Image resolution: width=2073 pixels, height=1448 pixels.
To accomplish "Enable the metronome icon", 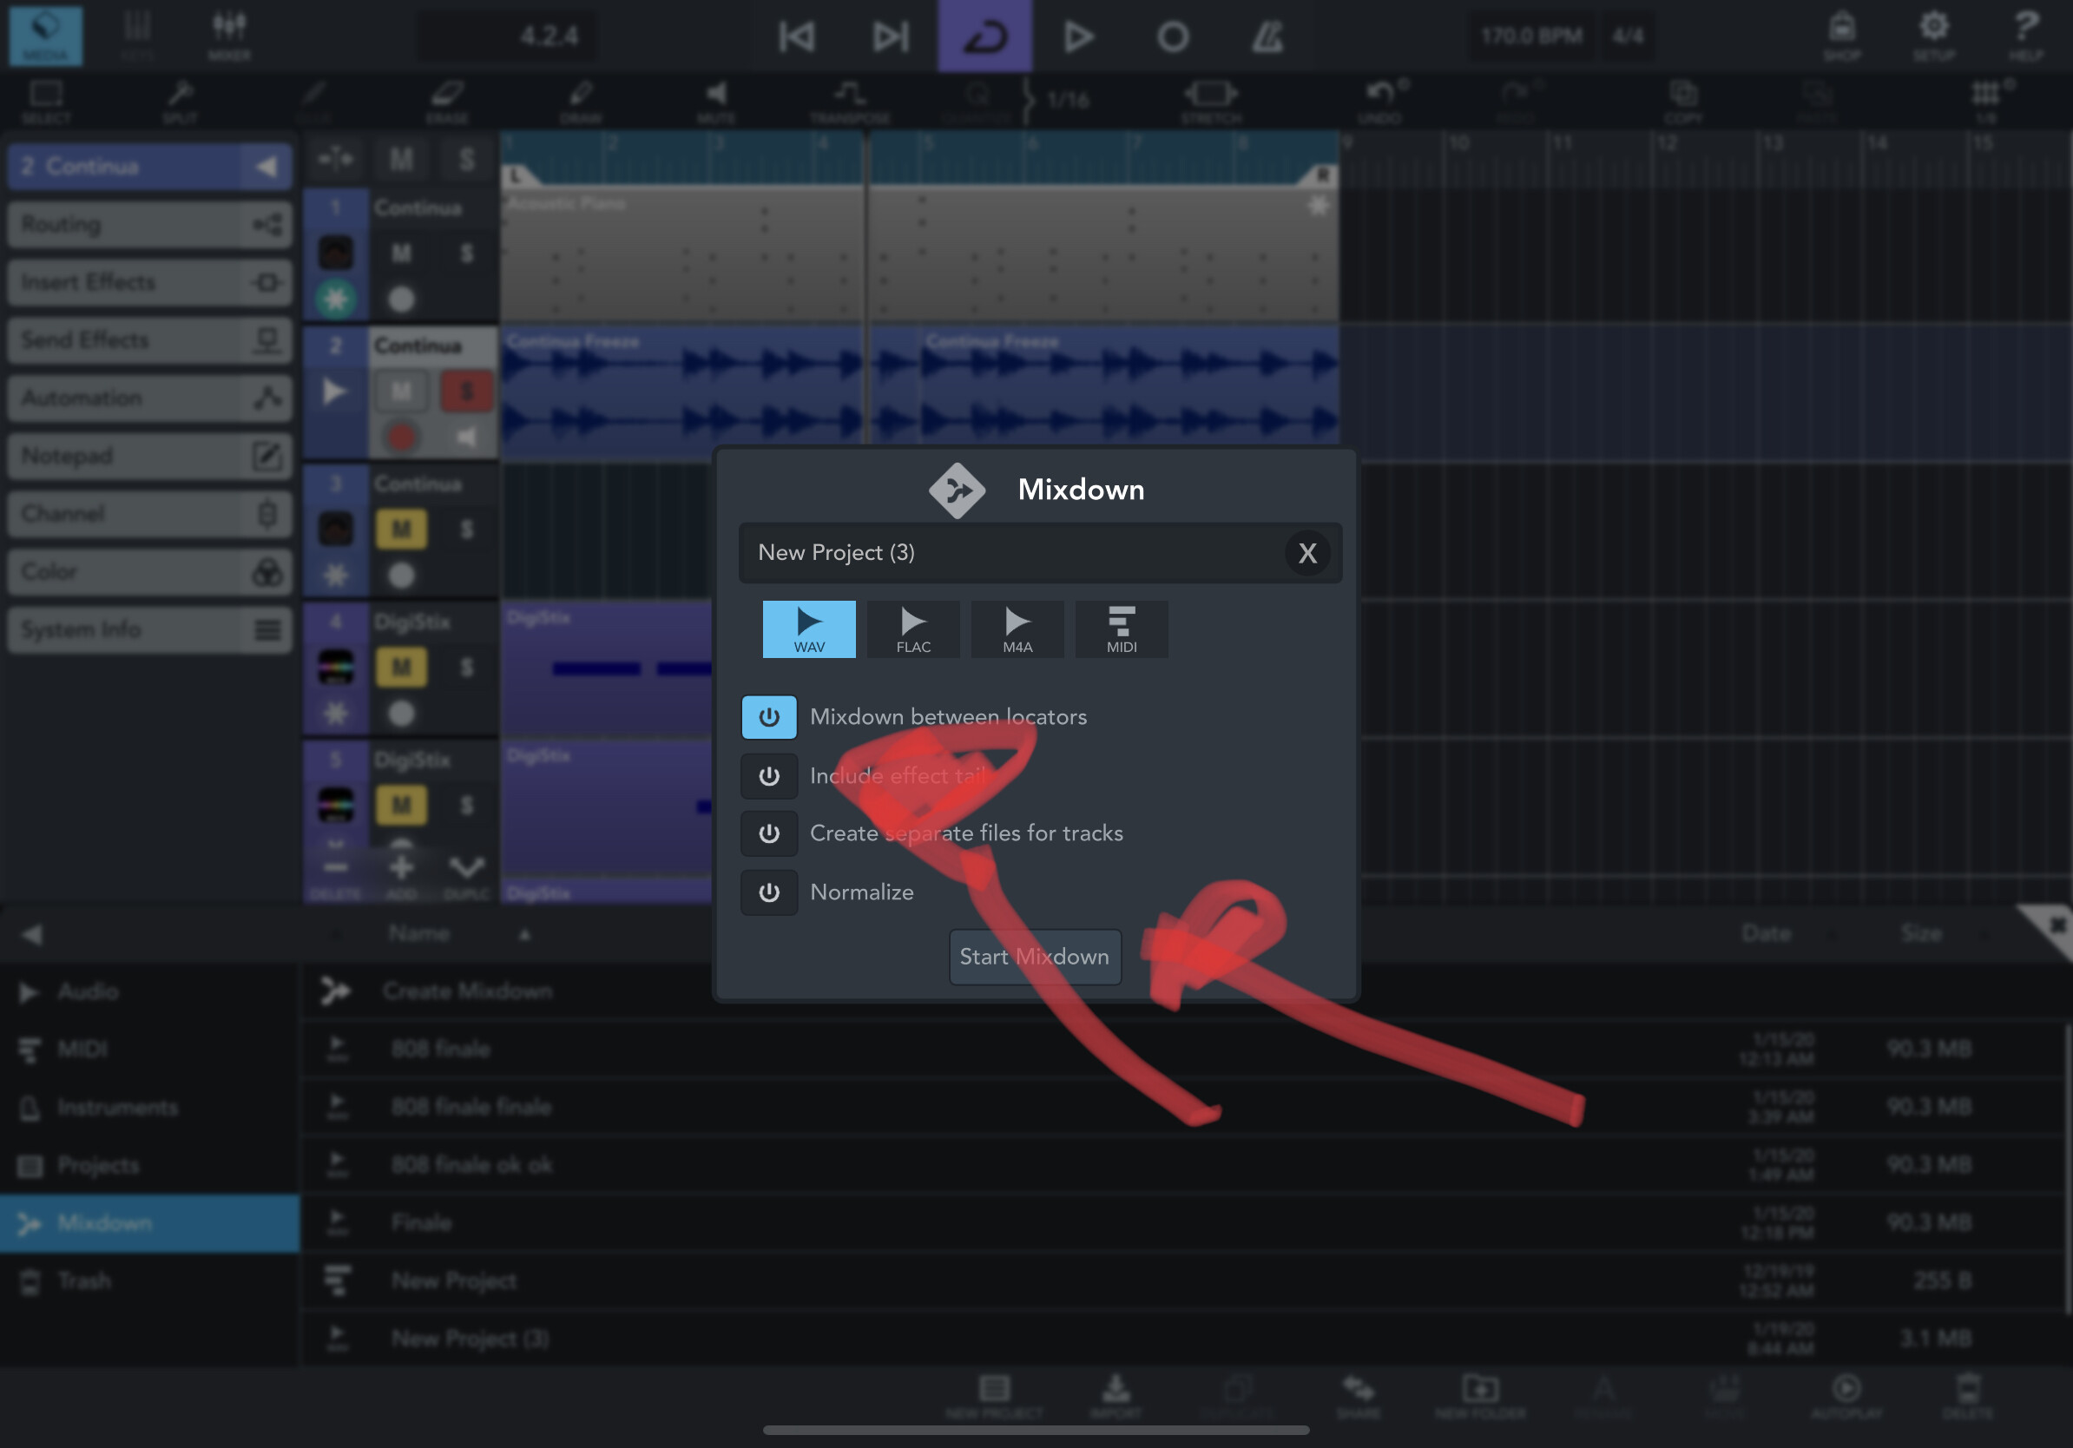I will 1266,36.
